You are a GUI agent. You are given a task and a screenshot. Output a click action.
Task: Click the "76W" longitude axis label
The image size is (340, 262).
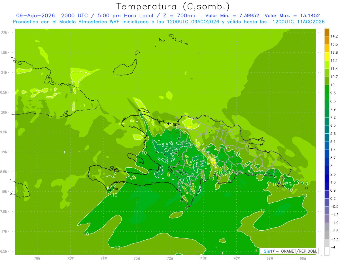tap(37, 258)
